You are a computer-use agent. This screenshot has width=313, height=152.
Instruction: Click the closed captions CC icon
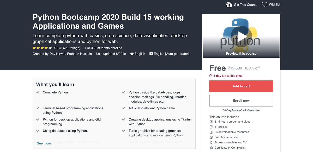pos(151,54)
